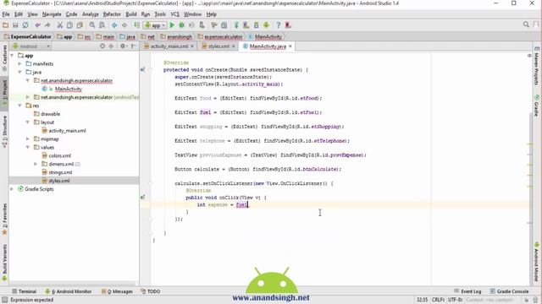
Task: Click the Help question mark icon
Action: pyautogui.click(x=278, y=25)
